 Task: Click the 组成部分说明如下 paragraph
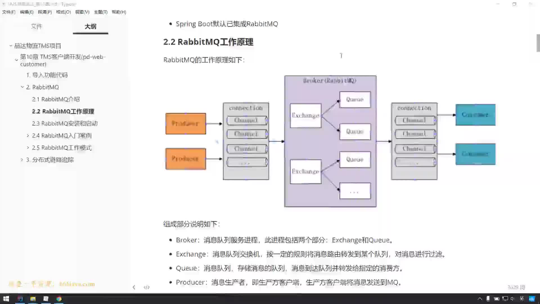192,224
